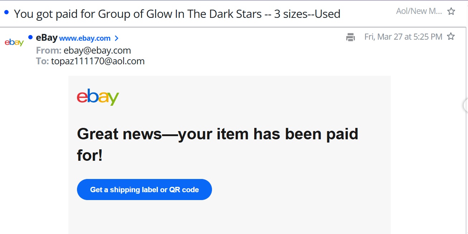Star the conversation beside the Aol folder label

tap(451, 11)
